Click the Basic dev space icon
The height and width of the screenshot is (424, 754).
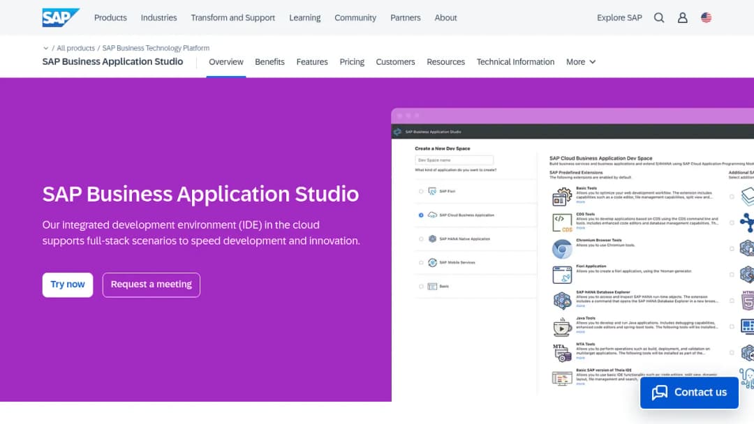(432, 286)
